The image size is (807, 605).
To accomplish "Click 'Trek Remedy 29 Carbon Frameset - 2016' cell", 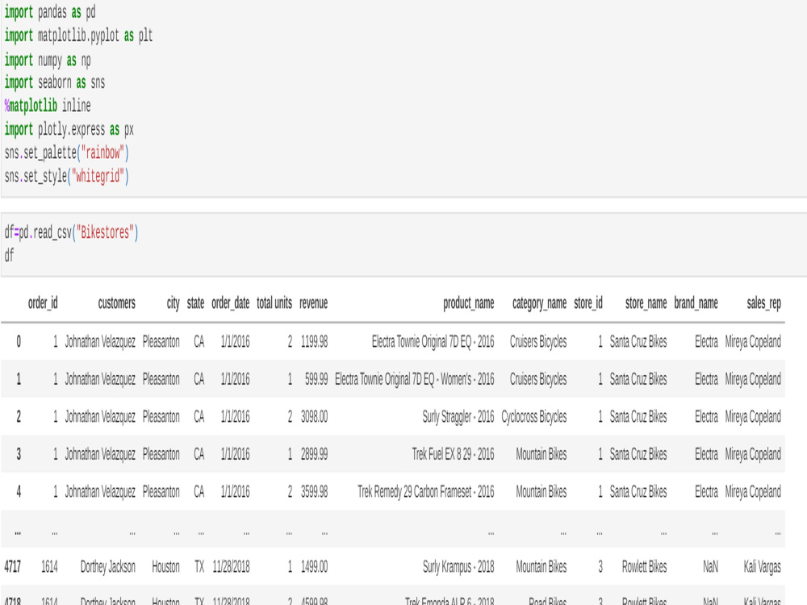I will pos(426,492).
